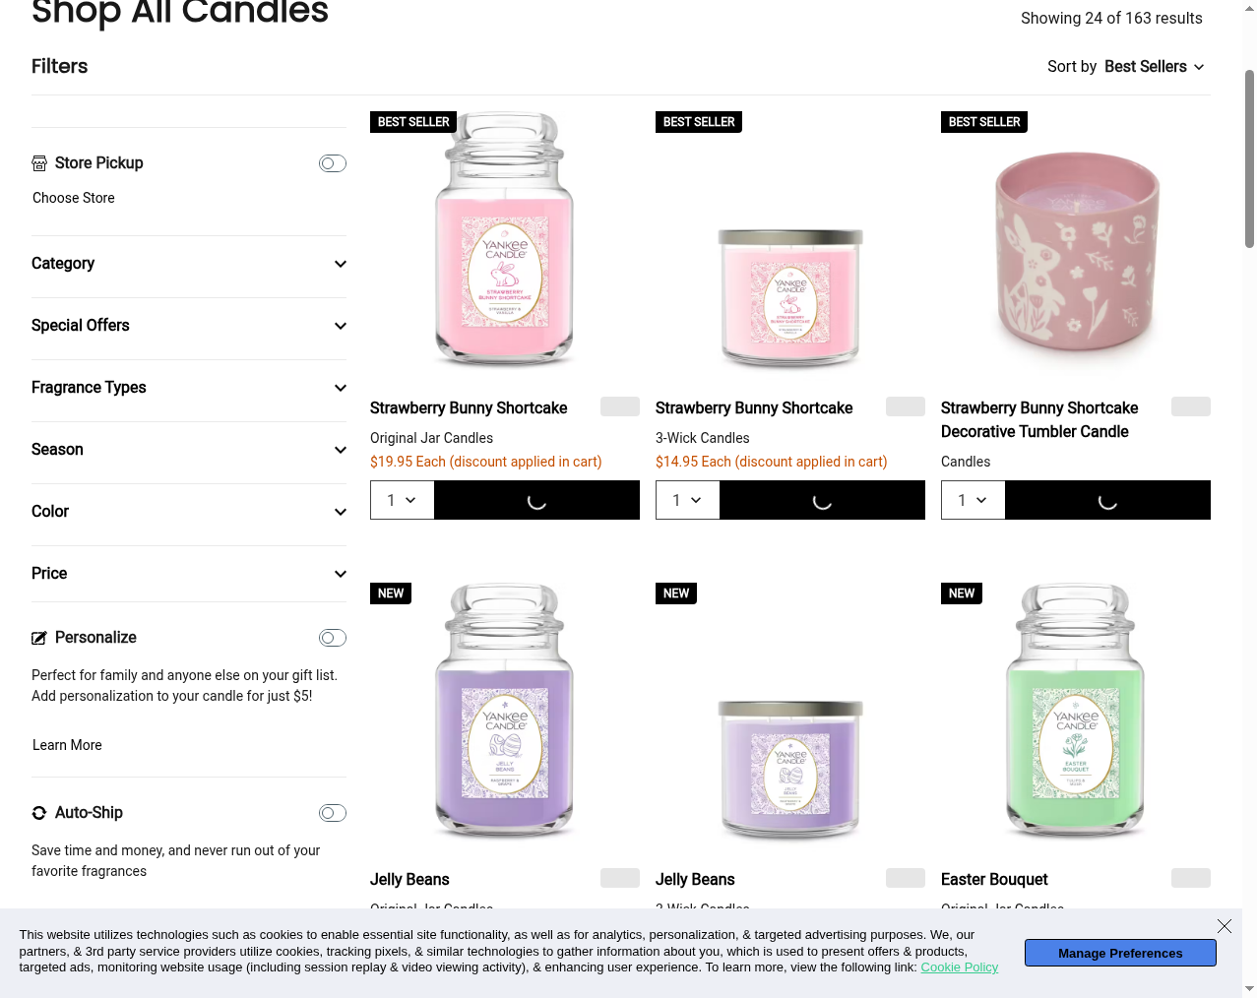Click loading add-to-cart button for Tumbler Candle
Viewport: 1257px width, 998px height.
point(1107,500)
